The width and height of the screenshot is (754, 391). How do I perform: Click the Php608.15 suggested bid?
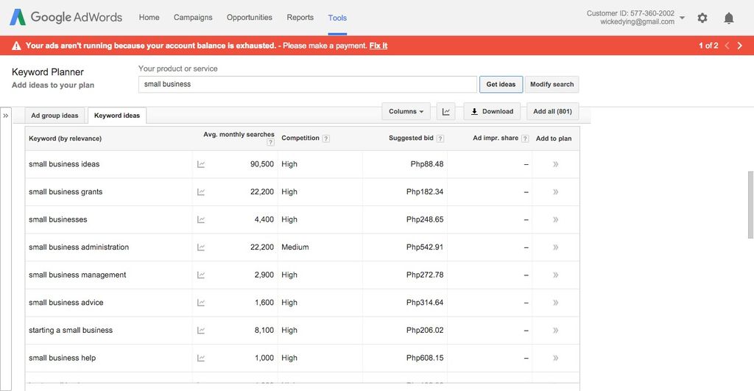click(425, 358)
